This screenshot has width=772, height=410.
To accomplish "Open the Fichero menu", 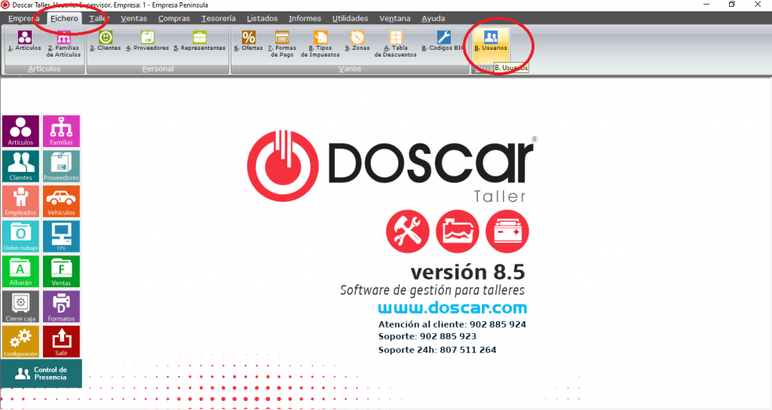I will 65,18.
